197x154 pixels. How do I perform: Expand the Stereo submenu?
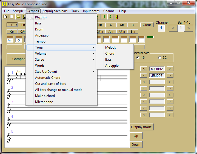(x=61, y=60)
